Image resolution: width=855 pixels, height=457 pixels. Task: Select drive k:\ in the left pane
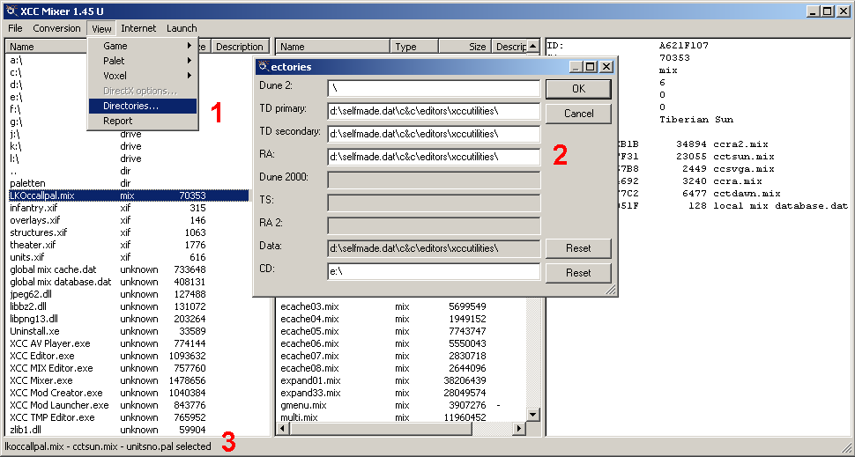point(16,146)
